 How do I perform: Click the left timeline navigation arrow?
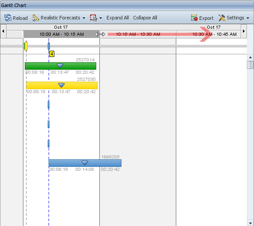[3, 31]
